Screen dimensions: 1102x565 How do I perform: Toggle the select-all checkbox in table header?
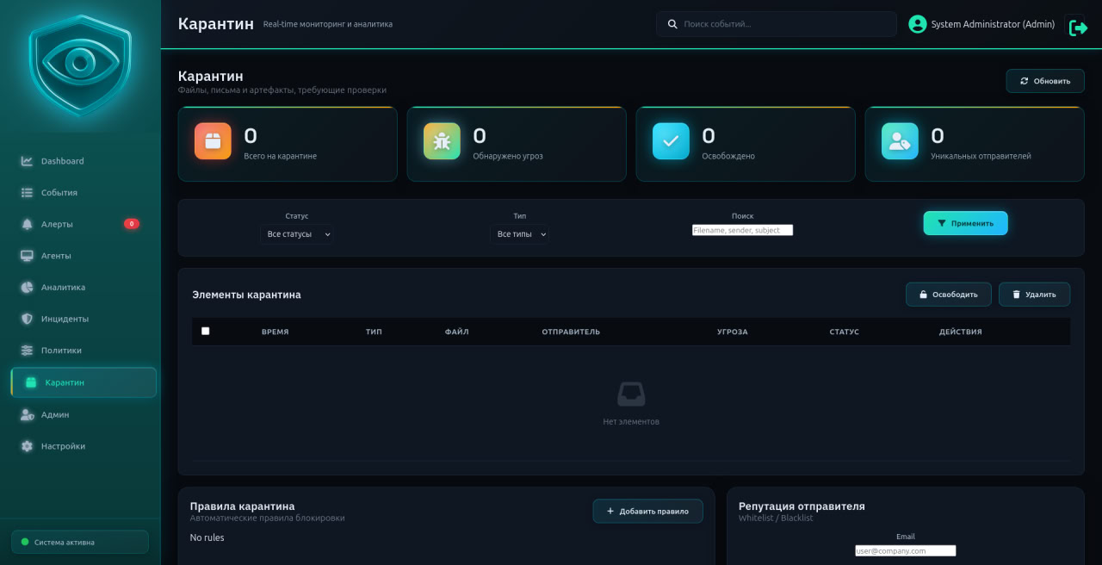tap(206, 331)
